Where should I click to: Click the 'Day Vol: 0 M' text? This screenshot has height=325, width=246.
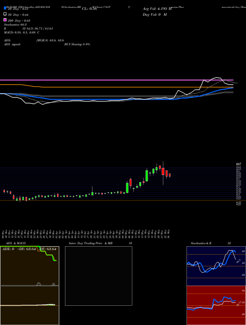point(154,14)
